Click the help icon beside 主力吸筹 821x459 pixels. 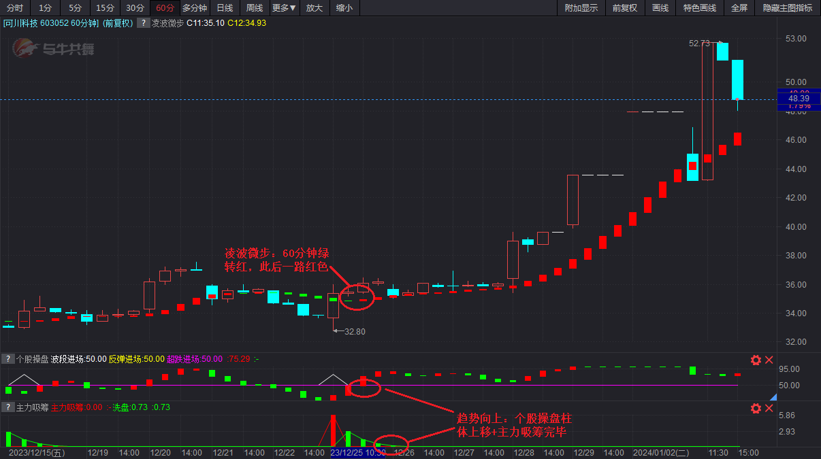coord(7,407)
